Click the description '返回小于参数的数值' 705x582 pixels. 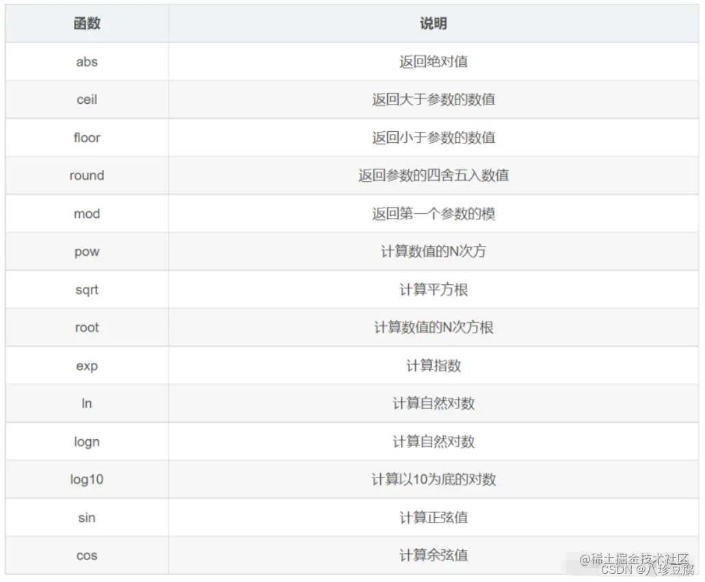(434, 137)
